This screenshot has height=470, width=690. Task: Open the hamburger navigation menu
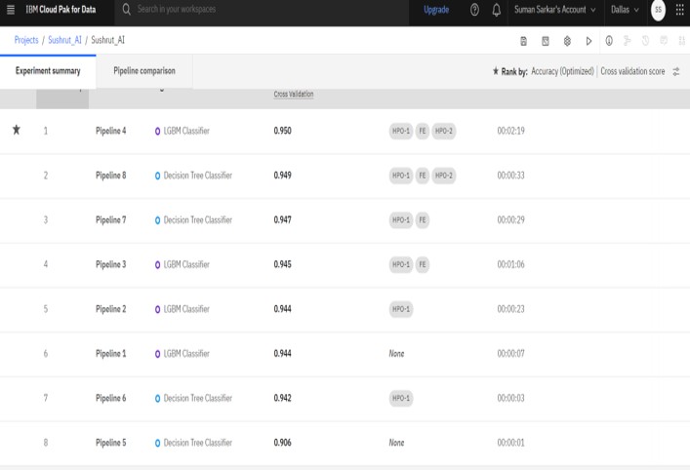[11, 9]
